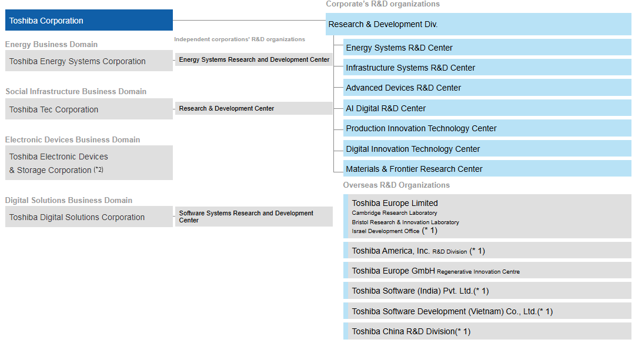This screenshot has height=346, width=635.
Task: Open the Energy Systems R&D Center entry
Action: pyautogui.click(x=487, y=48)
